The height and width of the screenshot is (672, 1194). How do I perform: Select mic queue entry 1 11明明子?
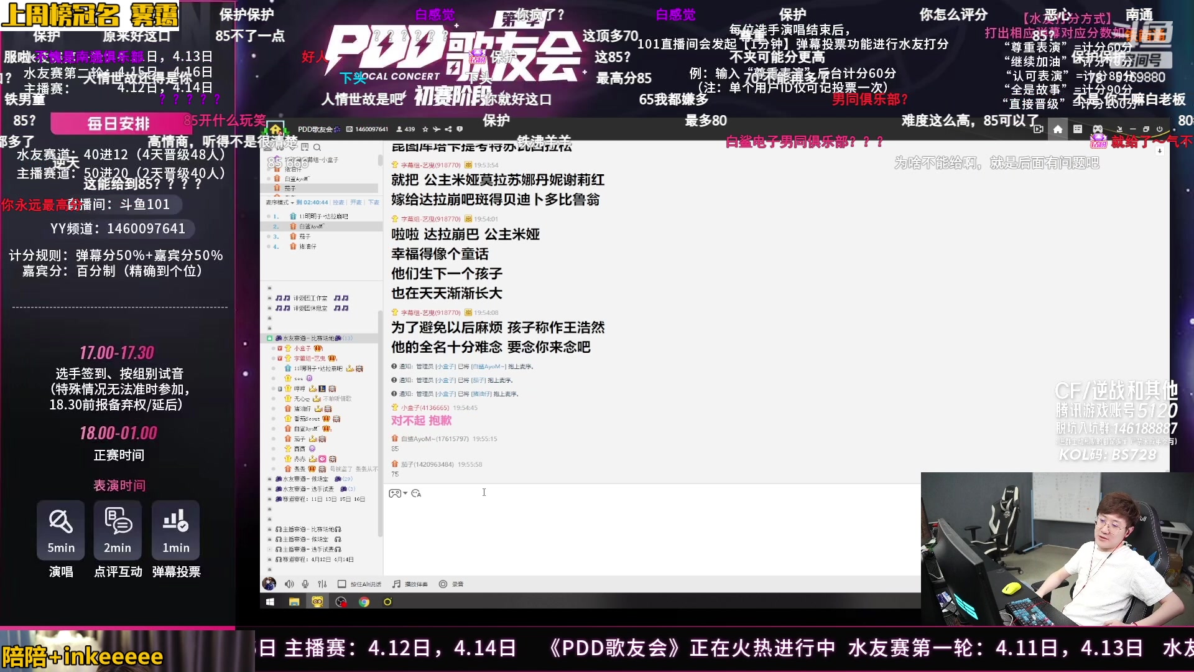[x=321, y=217]
